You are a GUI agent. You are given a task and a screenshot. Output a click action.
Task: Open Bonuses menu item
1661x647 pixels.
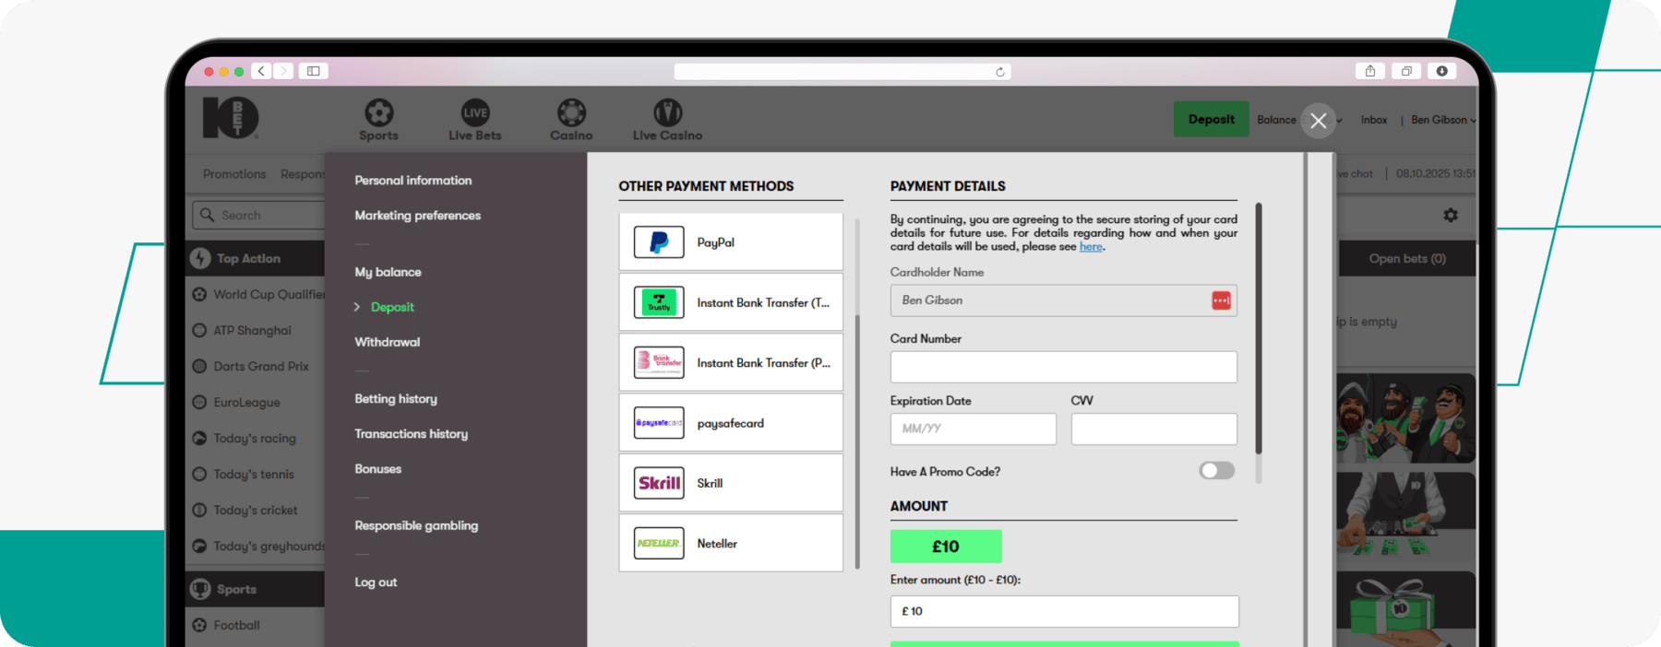pyautogui.click(x=378, y=469)
